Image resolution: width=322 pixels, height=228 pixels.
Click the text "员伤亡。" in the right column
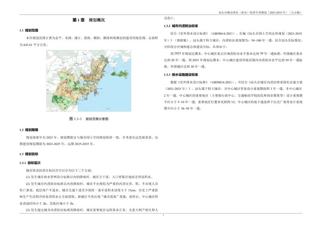tap(169, 18)
